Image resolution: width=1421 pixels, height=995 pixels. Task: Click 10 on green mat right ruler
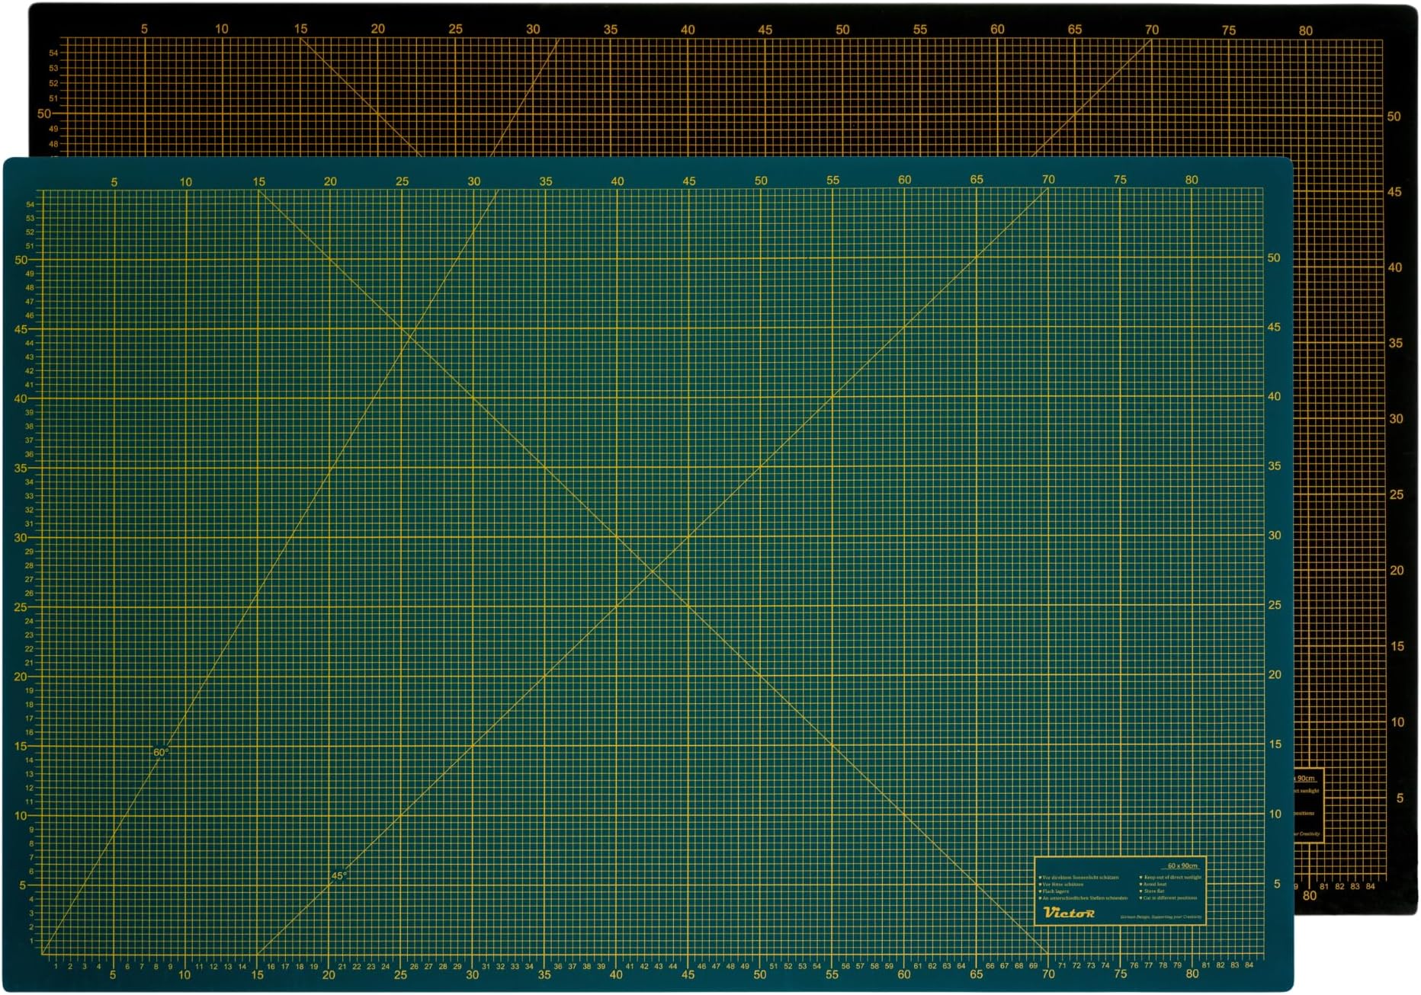point(1275,814)
